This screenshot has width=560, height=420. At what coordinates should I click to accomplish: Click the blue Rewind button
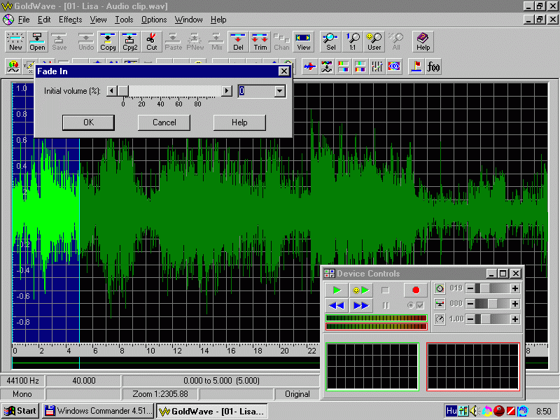pyautogui.click(x=337, y=305)
